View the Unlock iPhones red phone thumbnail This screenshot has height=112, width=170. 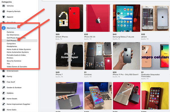coord(70,18)
